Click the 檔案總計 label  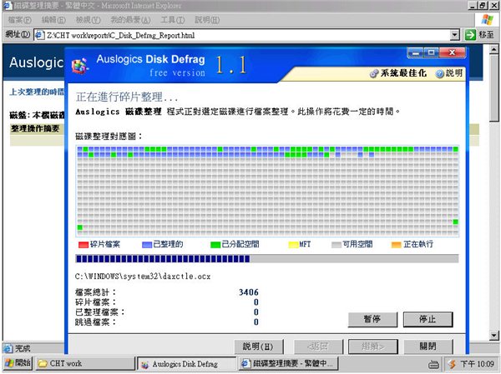click(95, 292)
